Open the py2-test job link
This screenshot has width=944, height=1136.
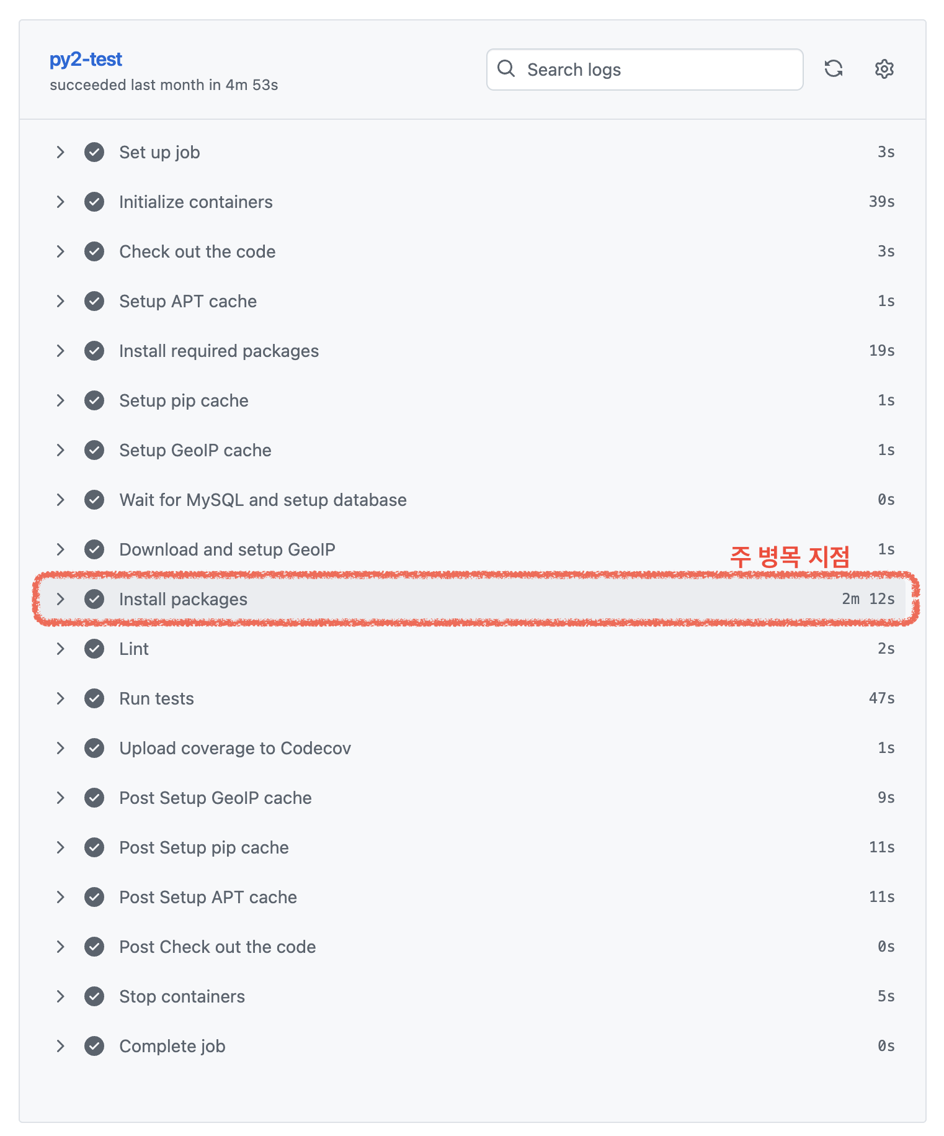(x=86, y=60)
